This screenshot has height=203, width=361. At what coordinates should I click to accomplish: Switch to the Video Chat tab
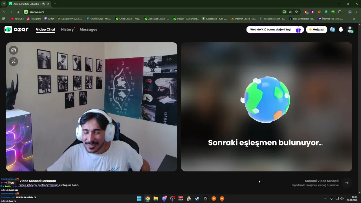point(45,30)
